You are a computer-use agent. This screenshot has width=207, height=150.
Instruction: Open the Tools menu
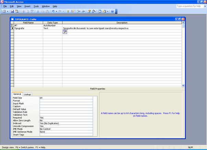(x=36, y=6)
